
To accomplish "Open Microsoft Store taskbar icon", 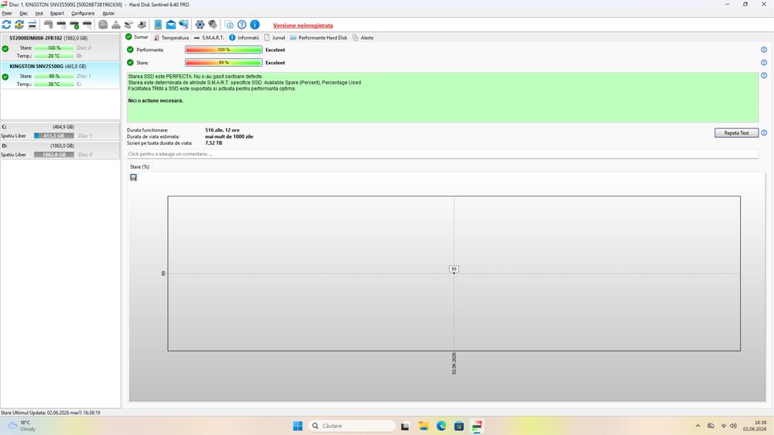I will tap(458, 426).
